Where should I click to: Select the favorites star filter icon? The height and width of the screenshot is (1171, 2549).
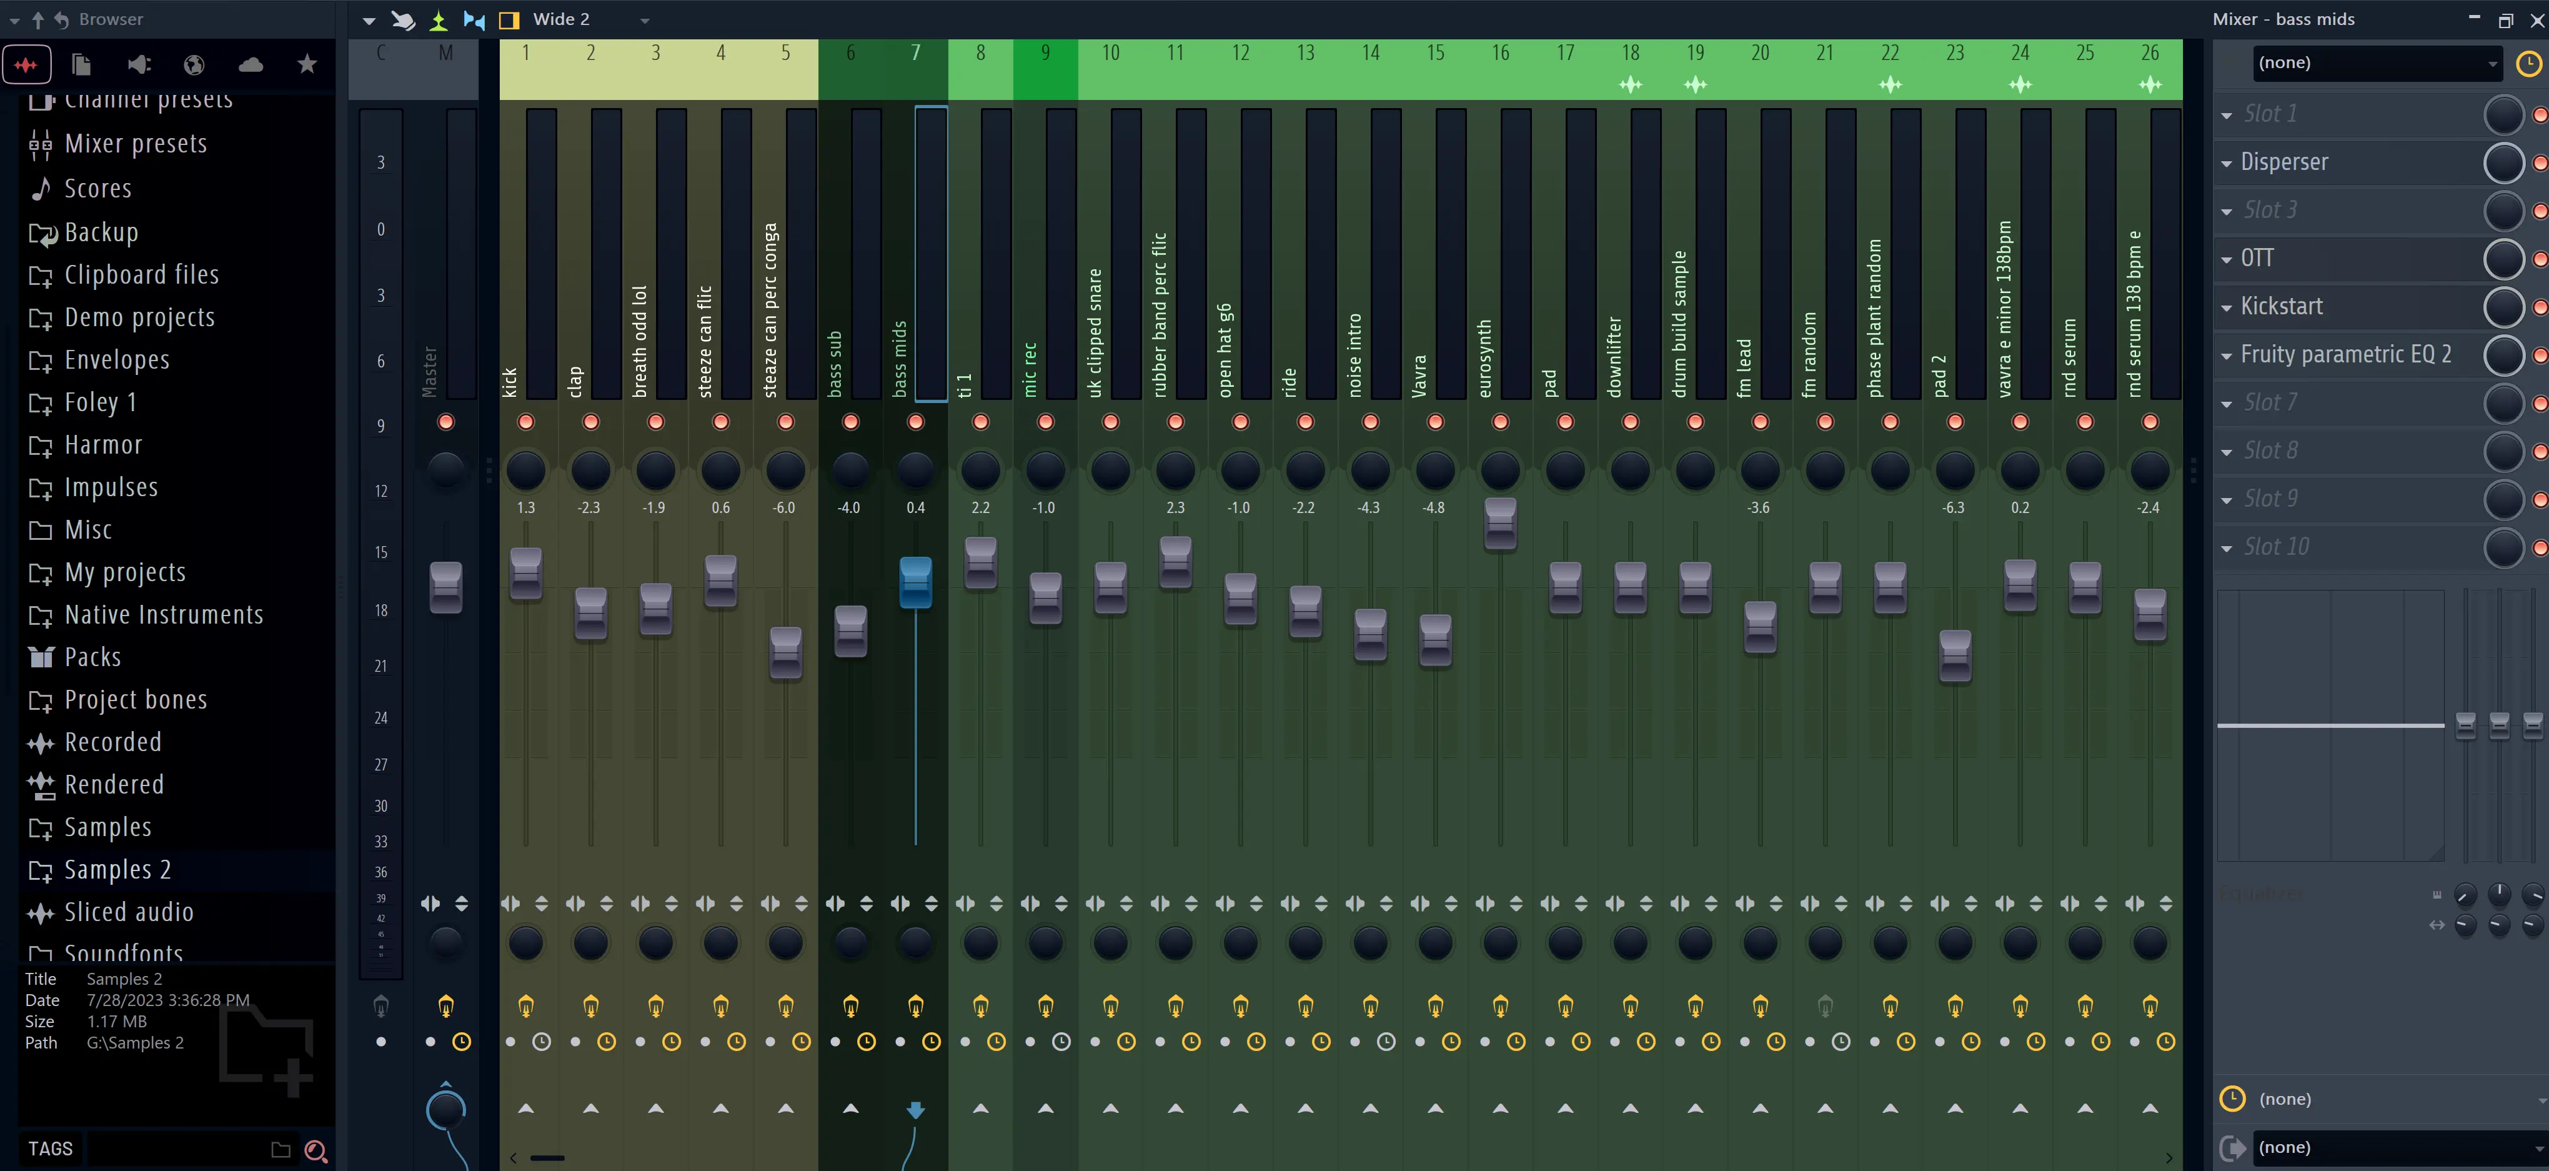point(307,63)
